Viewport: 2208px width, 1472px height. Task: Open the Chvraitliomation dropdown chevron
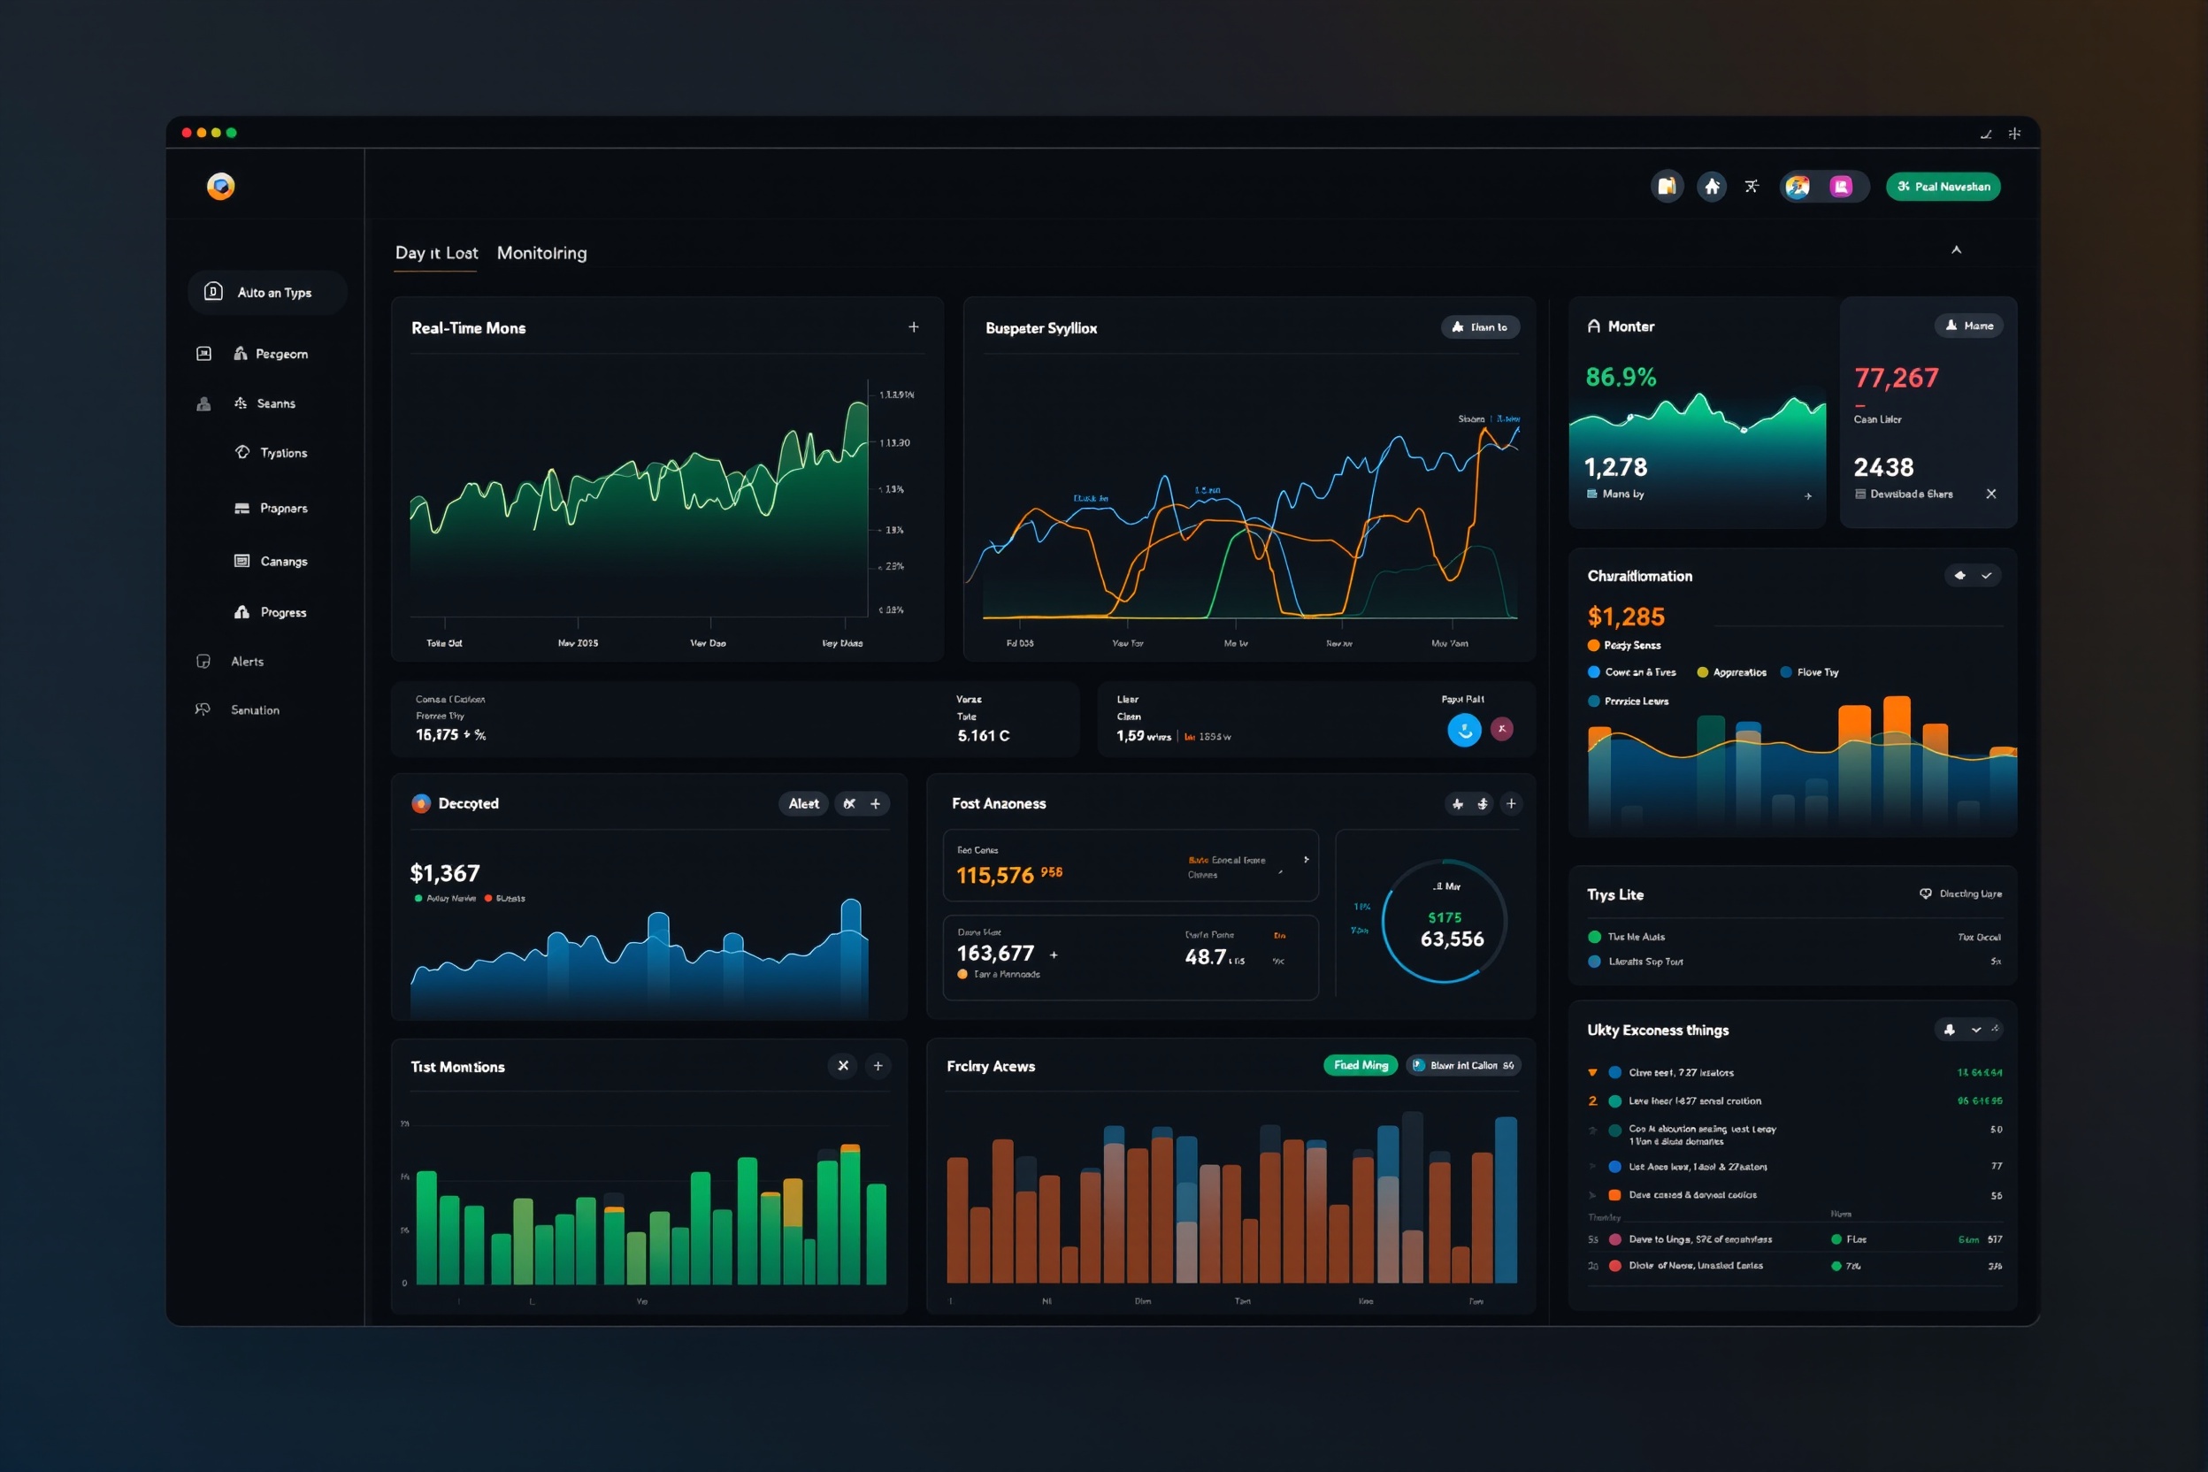(x=1987, y=576)
